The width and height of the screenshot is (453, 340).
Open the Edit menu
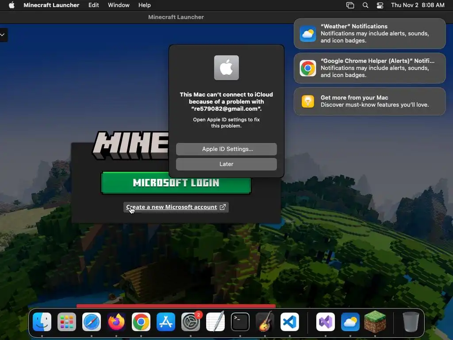[x=94, y=5]
